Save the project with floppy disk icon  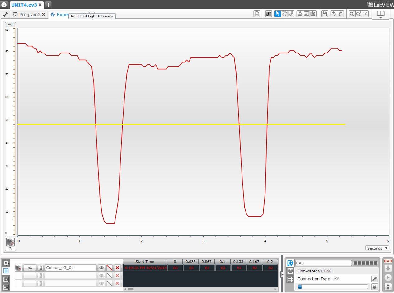point(325,14)
